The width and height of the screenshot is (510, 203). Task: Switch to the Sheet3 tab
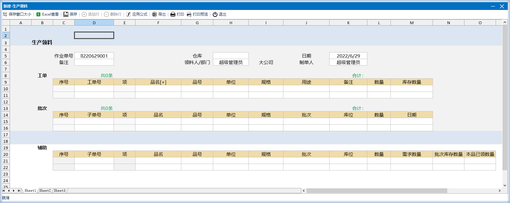60,191
